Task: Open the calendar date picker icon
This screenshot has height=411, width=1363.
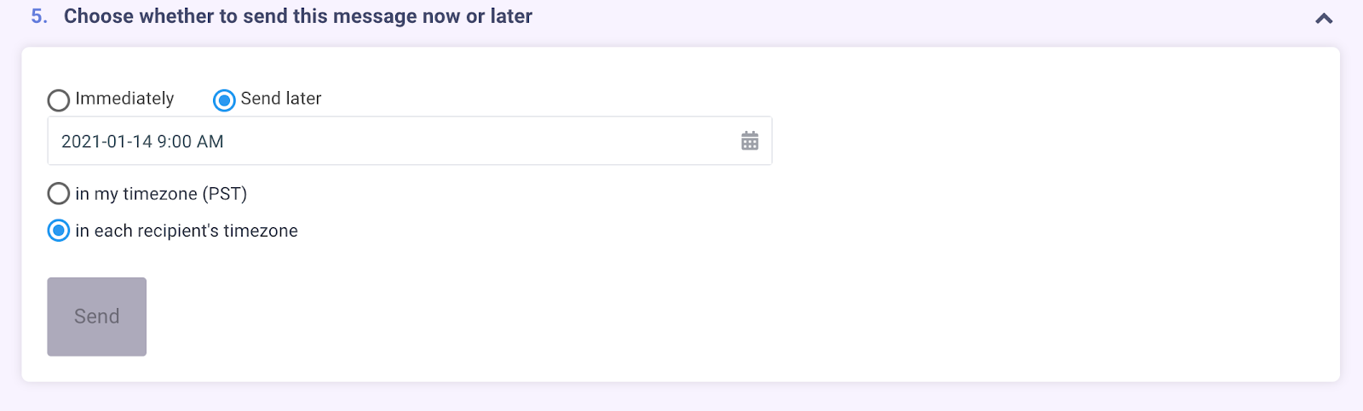Action: click(750, 141)
